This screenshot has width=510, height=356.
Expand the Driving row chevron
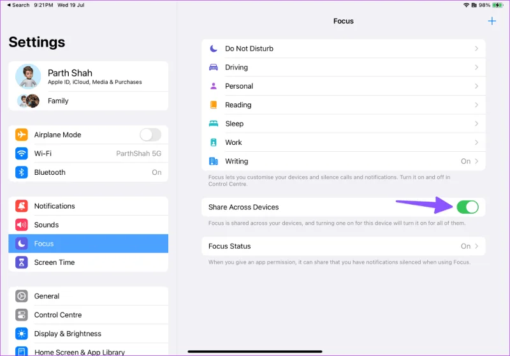pos(476,68)
